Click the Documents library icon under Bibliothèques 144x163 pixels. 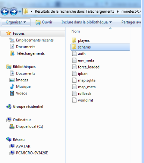[12, 73]
